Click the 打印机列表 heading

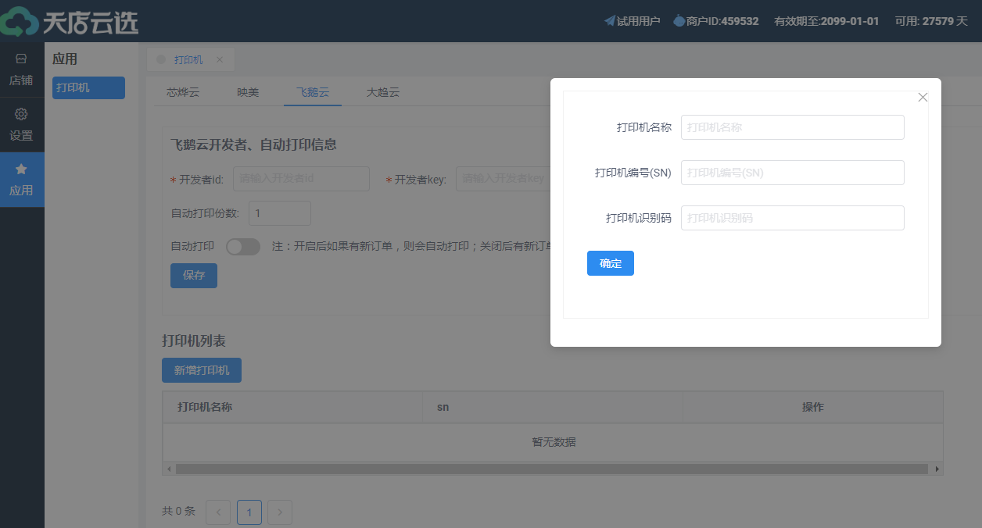194,341
